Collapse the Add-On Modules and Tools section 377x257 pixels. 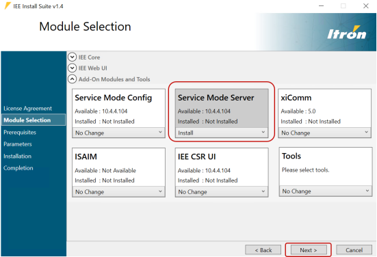coord(72,79)
